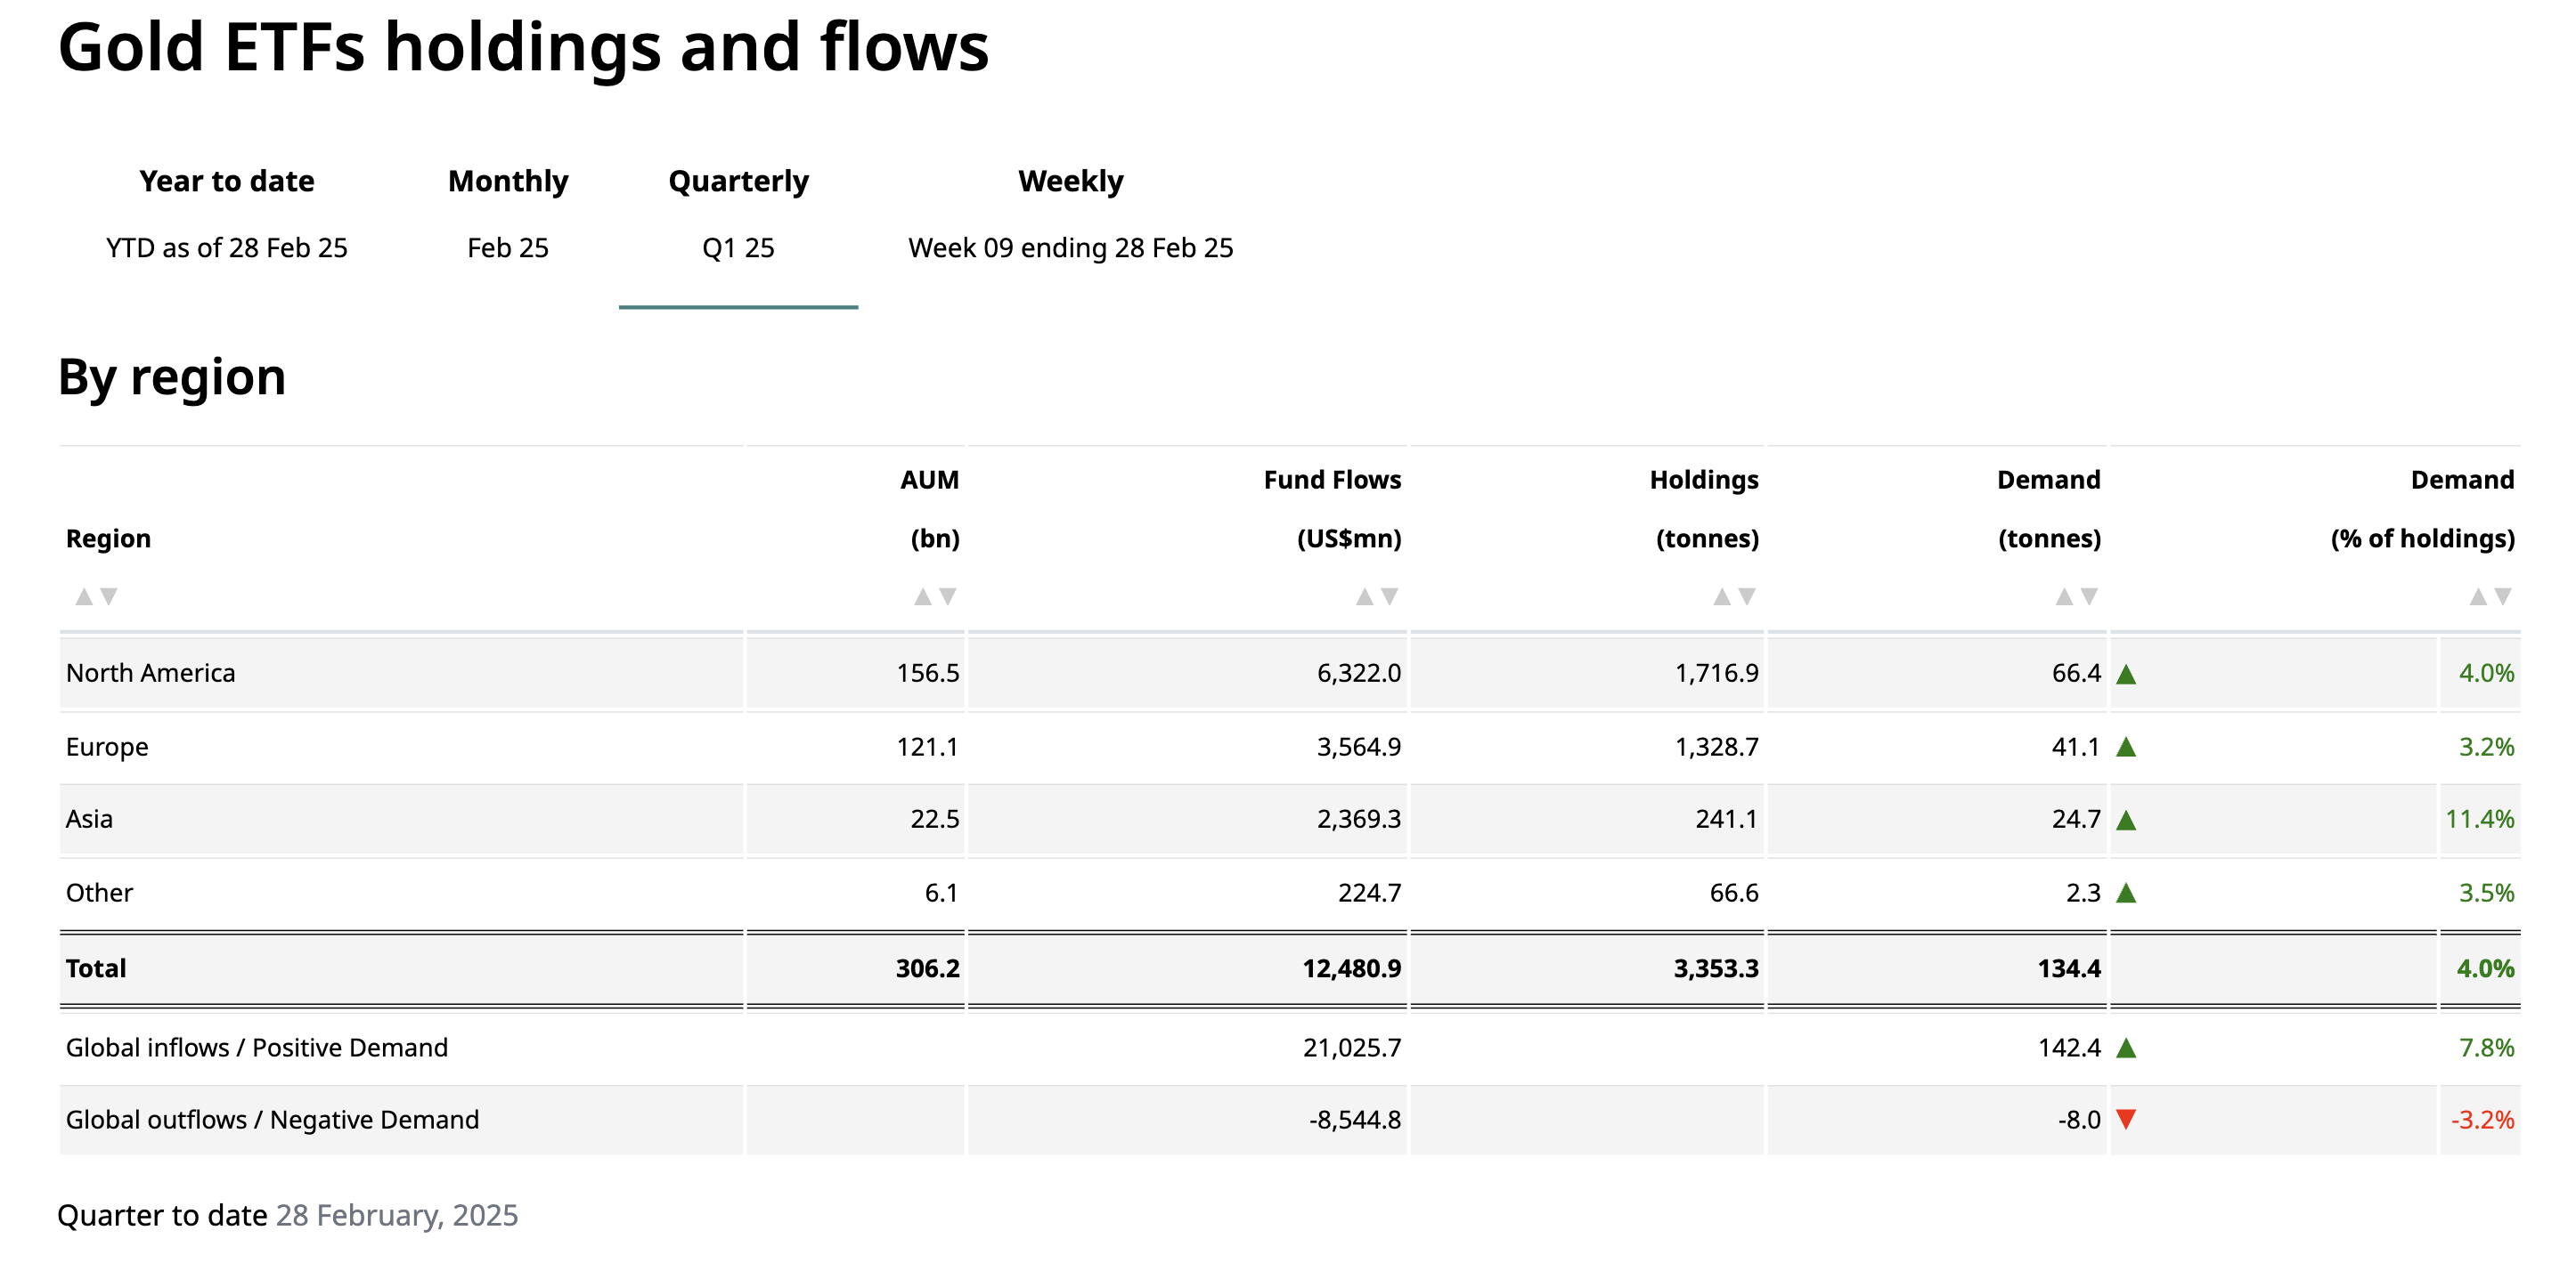Sort Demand tonnes descending arrow
The width and height of the screenshot is (2576, 1271).
pyautogui.click(x=2089, y=596)
